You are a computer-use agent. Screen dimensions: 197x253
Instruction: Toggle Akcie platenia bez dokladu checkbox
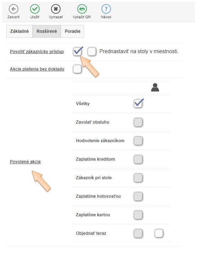[x=77, y=69]
